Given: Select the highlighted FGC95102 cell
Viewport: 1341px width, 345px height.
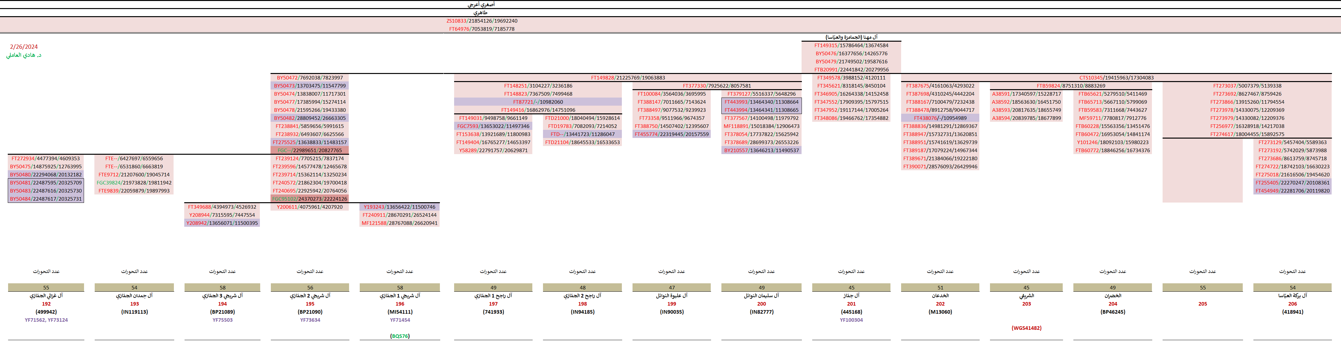Looking at the screenshot, I should [309, 199].
